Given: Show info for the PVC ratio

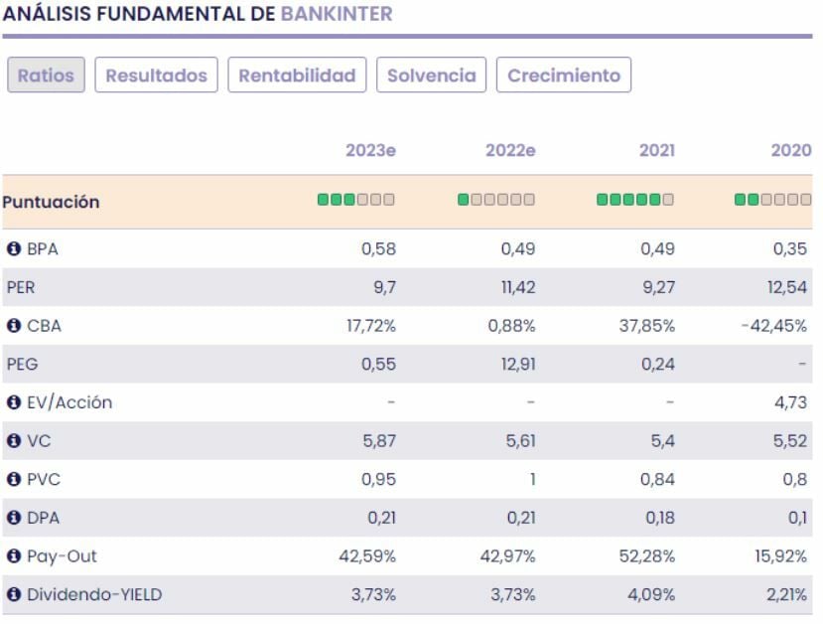Looking at the screenshot, I should point(14,480).
